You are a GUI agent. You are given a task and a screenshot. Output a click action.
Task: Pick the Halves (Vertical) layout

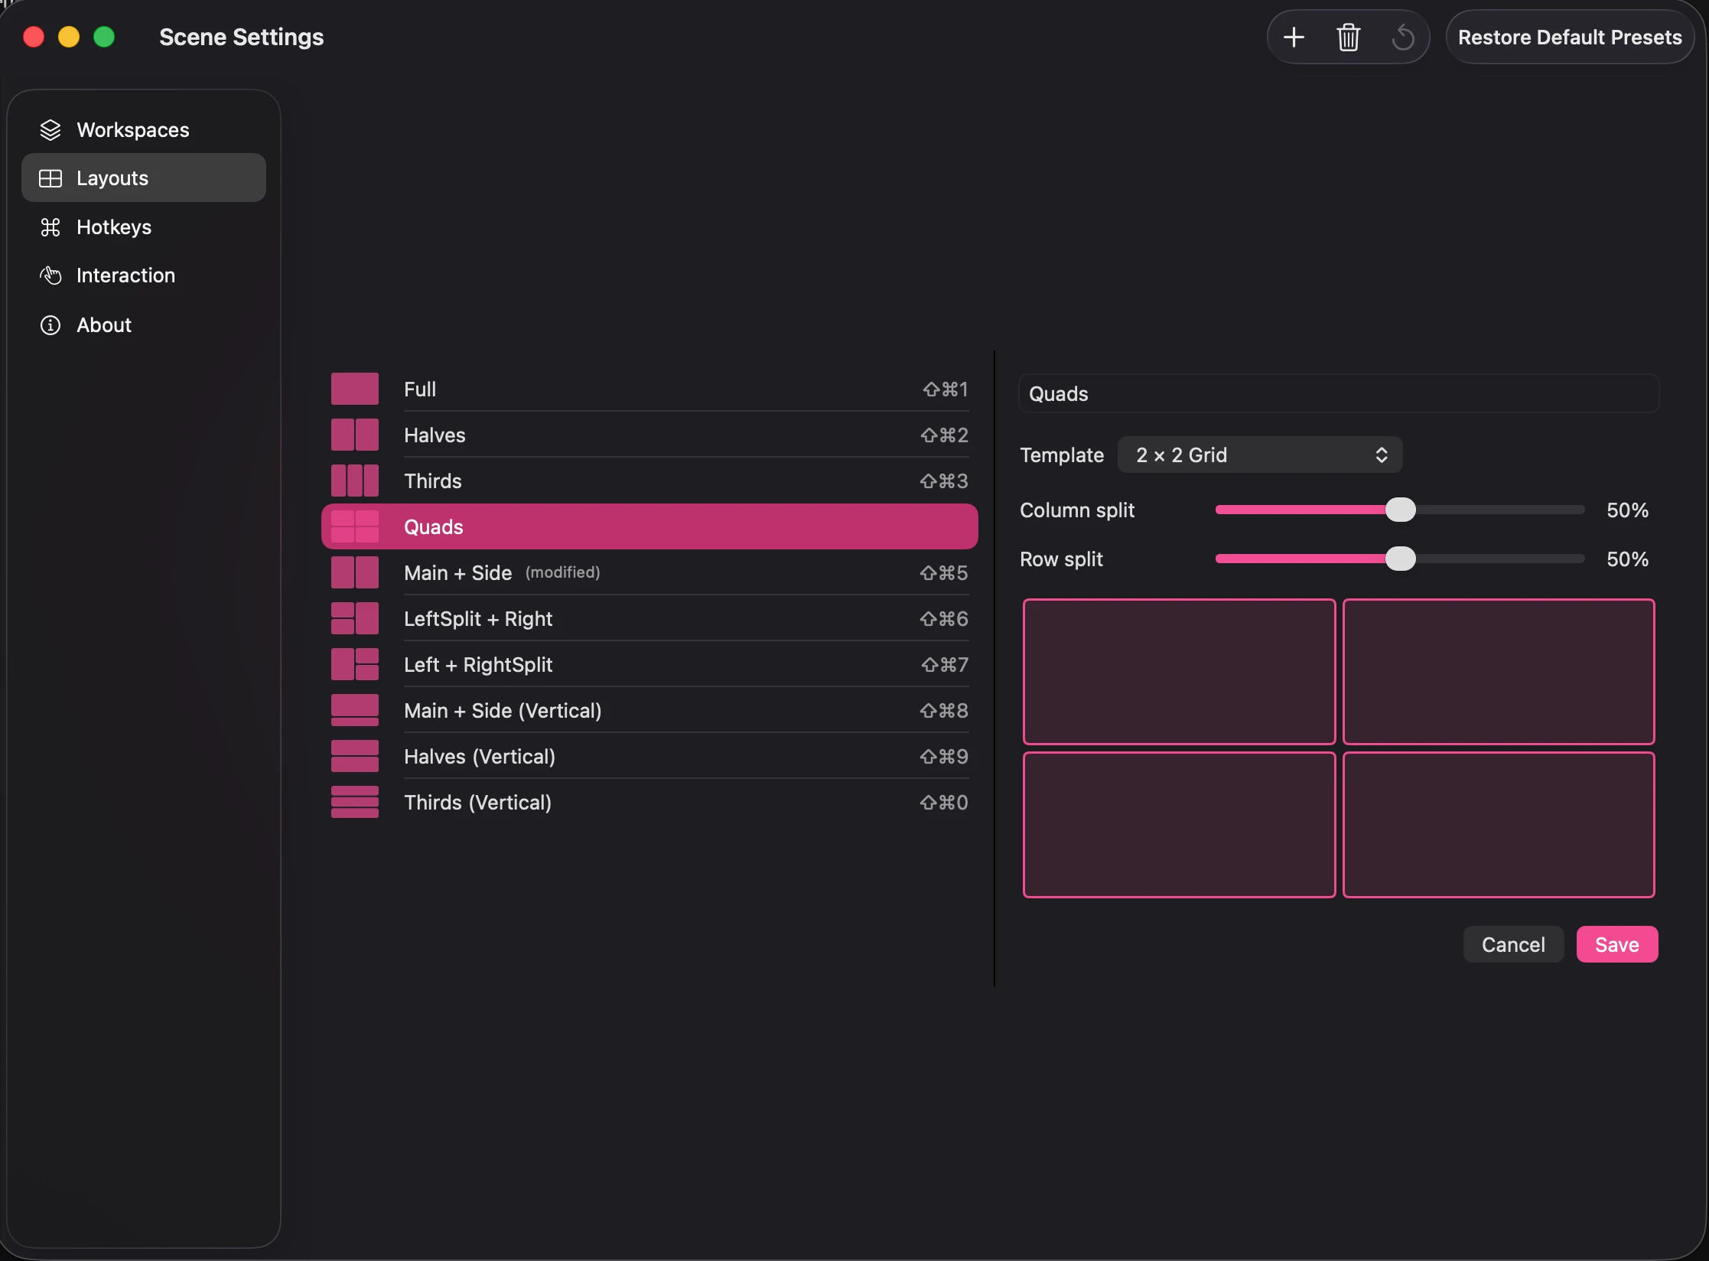coord(649,756)
